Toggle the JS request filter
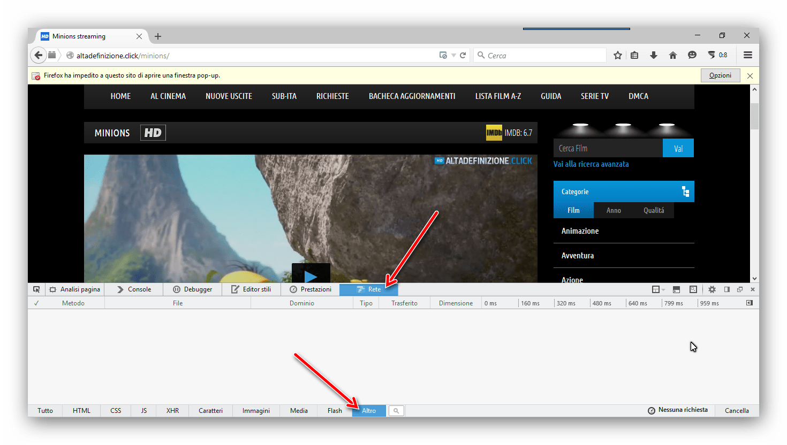 tap(144, 411)
